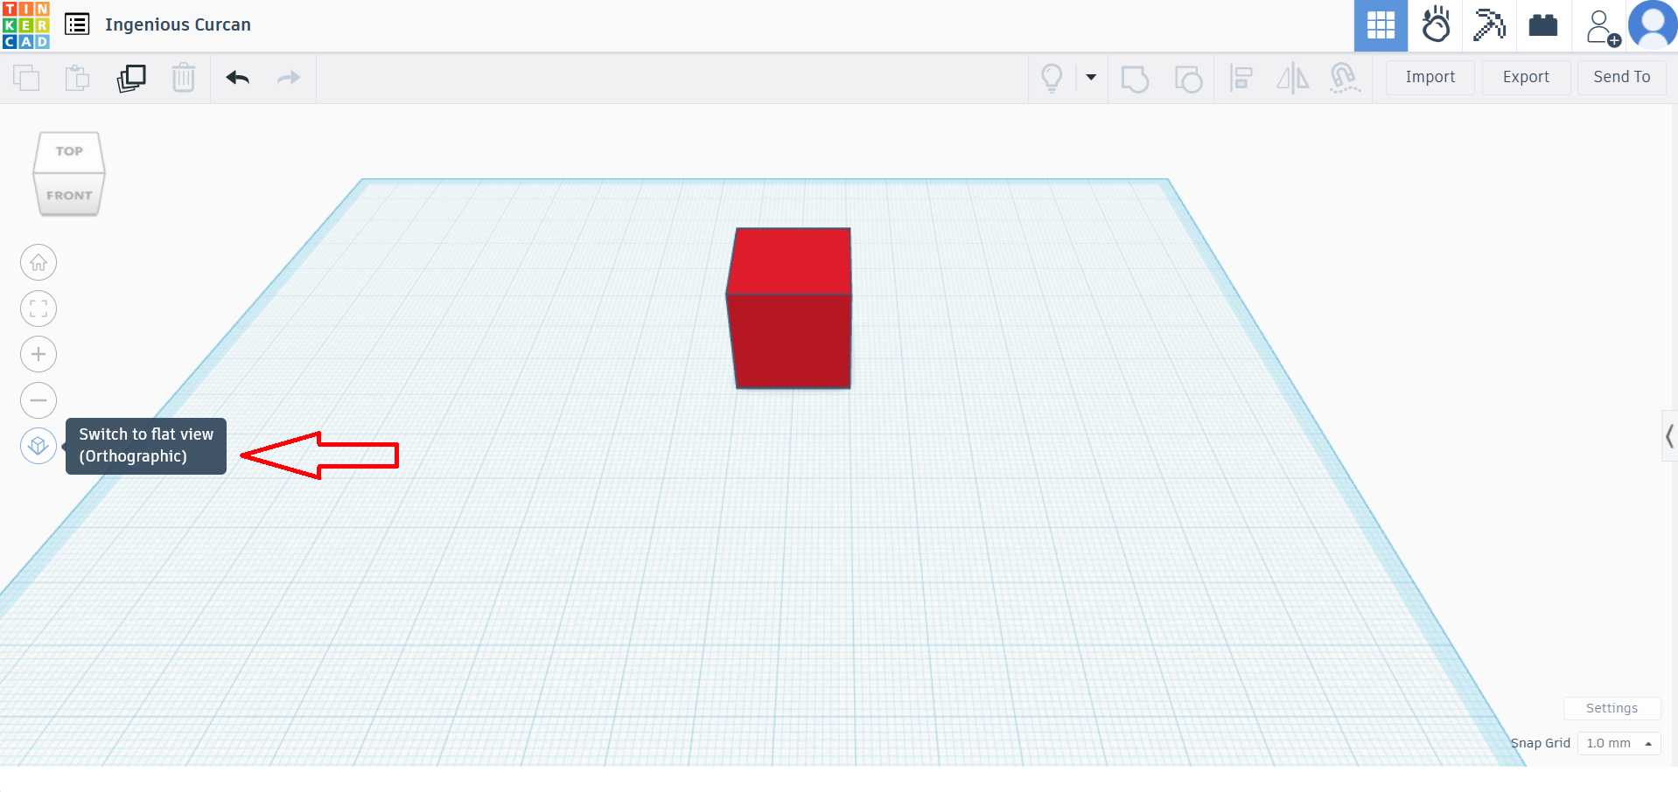This screenshot has width=1678, height=792.
Task: Click the TOP face of view cube
Action: coord(69,151)
